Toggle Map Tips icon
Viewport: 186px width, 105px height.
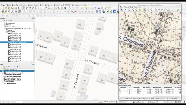click(x=106, y=8)
